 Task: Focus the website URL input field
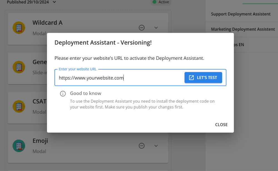point(120,78)
